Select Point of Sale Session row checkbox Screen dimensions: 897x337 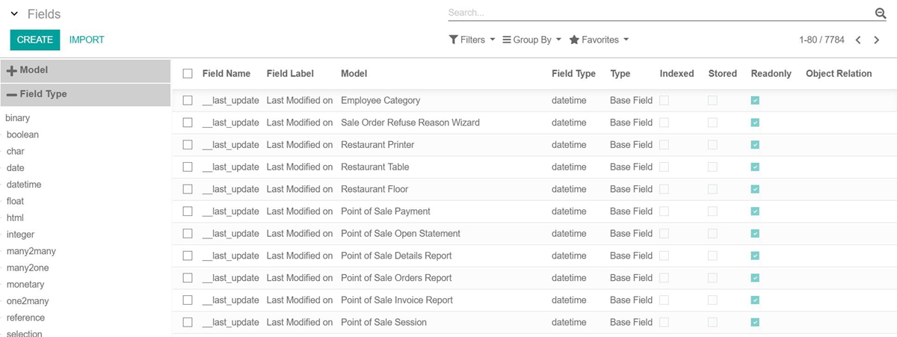click(188, 322)
